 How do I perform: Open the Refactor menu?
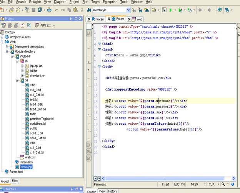point(35,2)
